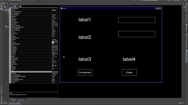
Task: Close the Form1.cs editor tab
Action: 20,3
